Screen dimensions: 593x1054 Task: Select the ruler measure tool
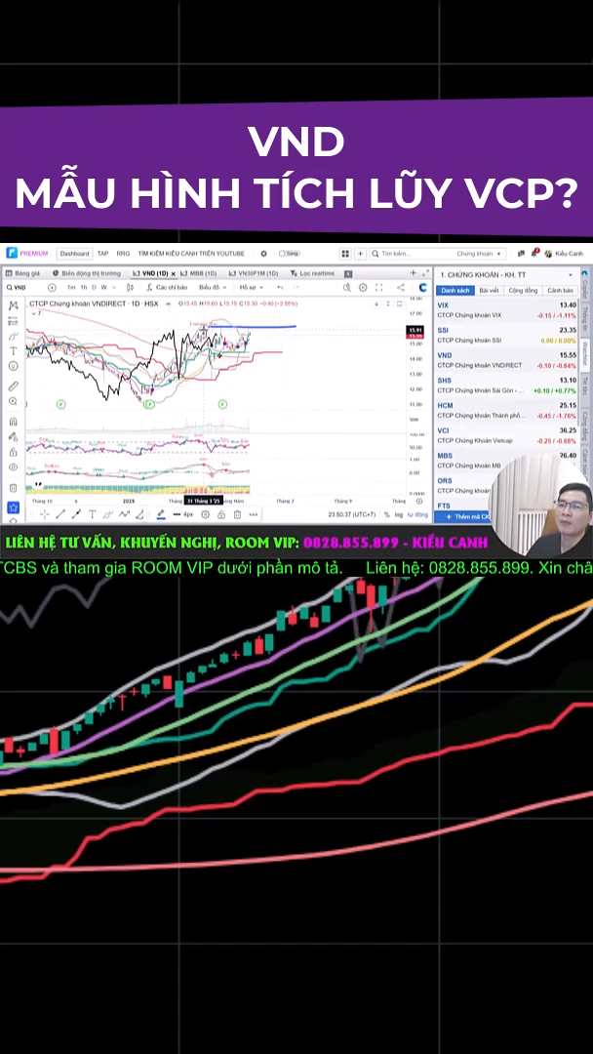[x=13, y=386]
